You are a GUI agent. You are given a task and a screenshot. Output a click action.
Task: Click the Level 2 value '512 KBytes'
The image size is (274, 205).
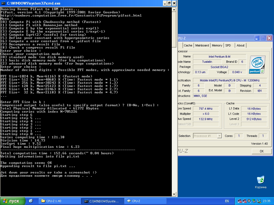tap(254, 119)
